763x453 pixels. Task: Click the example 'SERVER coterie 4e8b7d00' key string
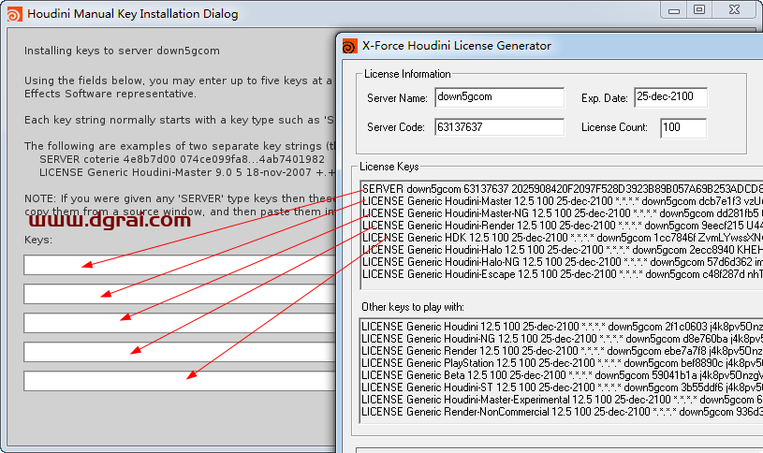tap(182, 159)
